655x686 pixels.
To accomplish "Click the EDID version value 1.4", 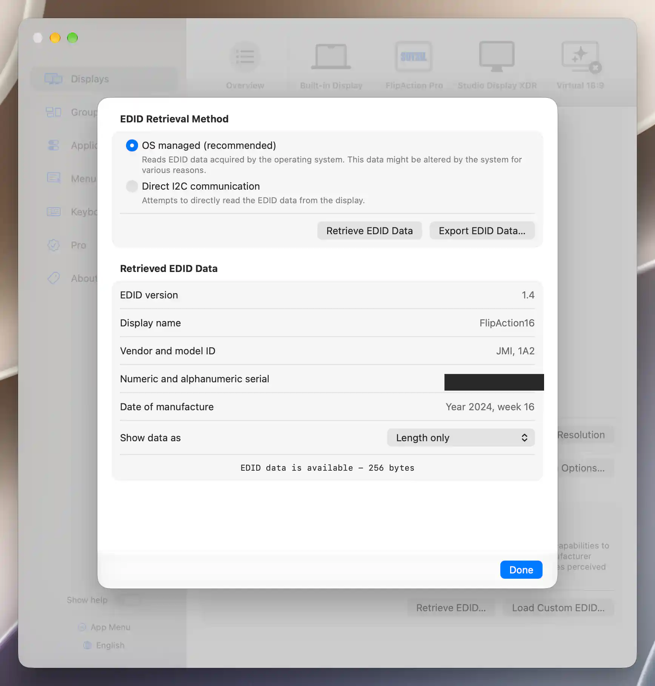I will [x=528, y=295].
